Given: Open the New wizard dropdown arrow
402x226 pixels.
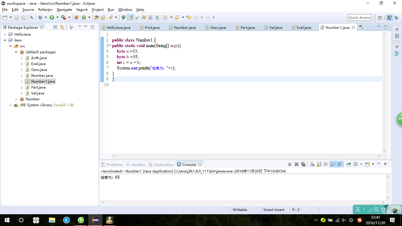Looking at the screenshot, I should point(11,17).
